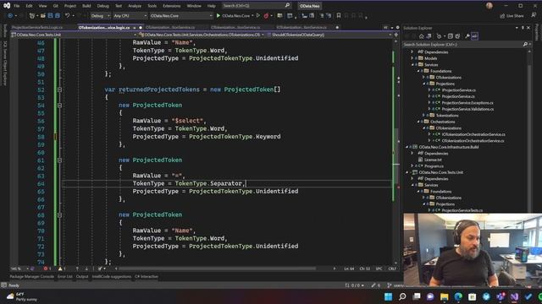Click the Open File folder icon in the toolbar
The width and height of the screenshot is (542, 304).
[x=43, y=15]
